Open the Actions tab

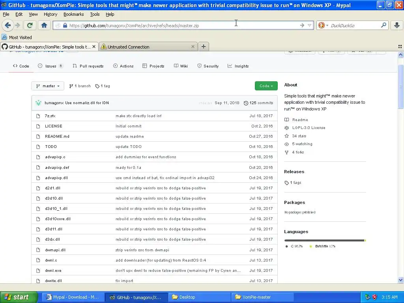[x=123, y=66]
